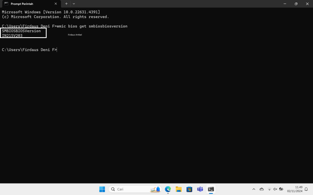
Task: Open the OneDrive cloud tray icon
Action: tap(262, 189)
